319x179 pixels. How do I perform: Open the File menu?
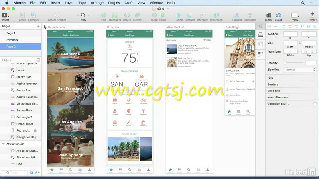coord(33,3)
